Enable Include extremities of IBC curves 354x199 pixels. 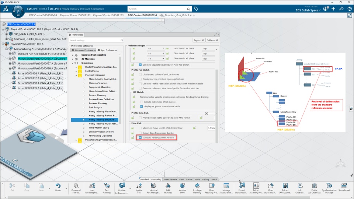click(142, 102)
